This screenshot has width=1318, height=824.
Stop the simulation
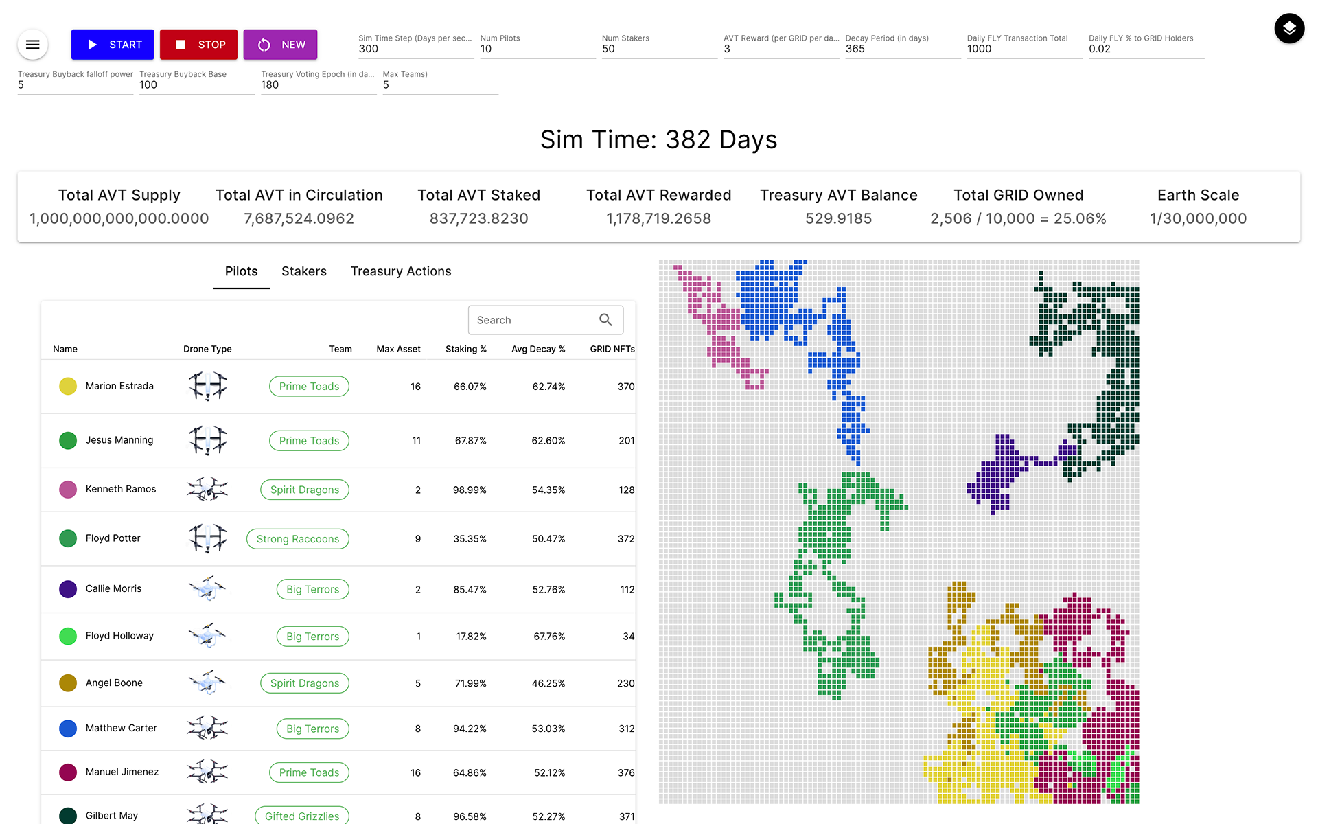tap(198, 45)
